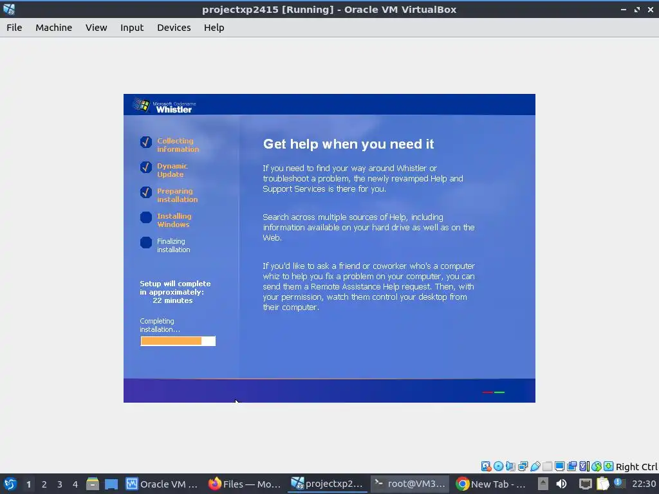Click the Dynamic Update checkmark icon
659x494 pixels.
click(146, 167)
